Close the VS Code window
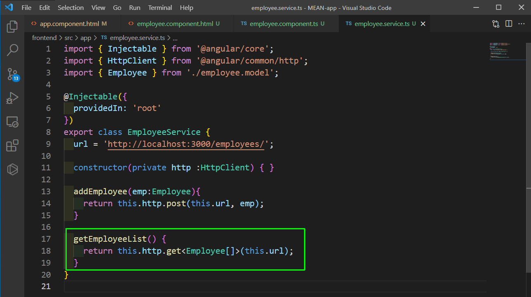The width and height of the screenshot is (531, 297). 521,7
